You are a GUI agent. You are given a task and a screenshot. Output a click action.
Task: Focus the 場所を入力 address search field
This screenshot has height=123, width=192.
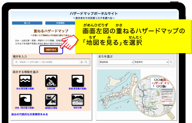[x=46, y=62]
